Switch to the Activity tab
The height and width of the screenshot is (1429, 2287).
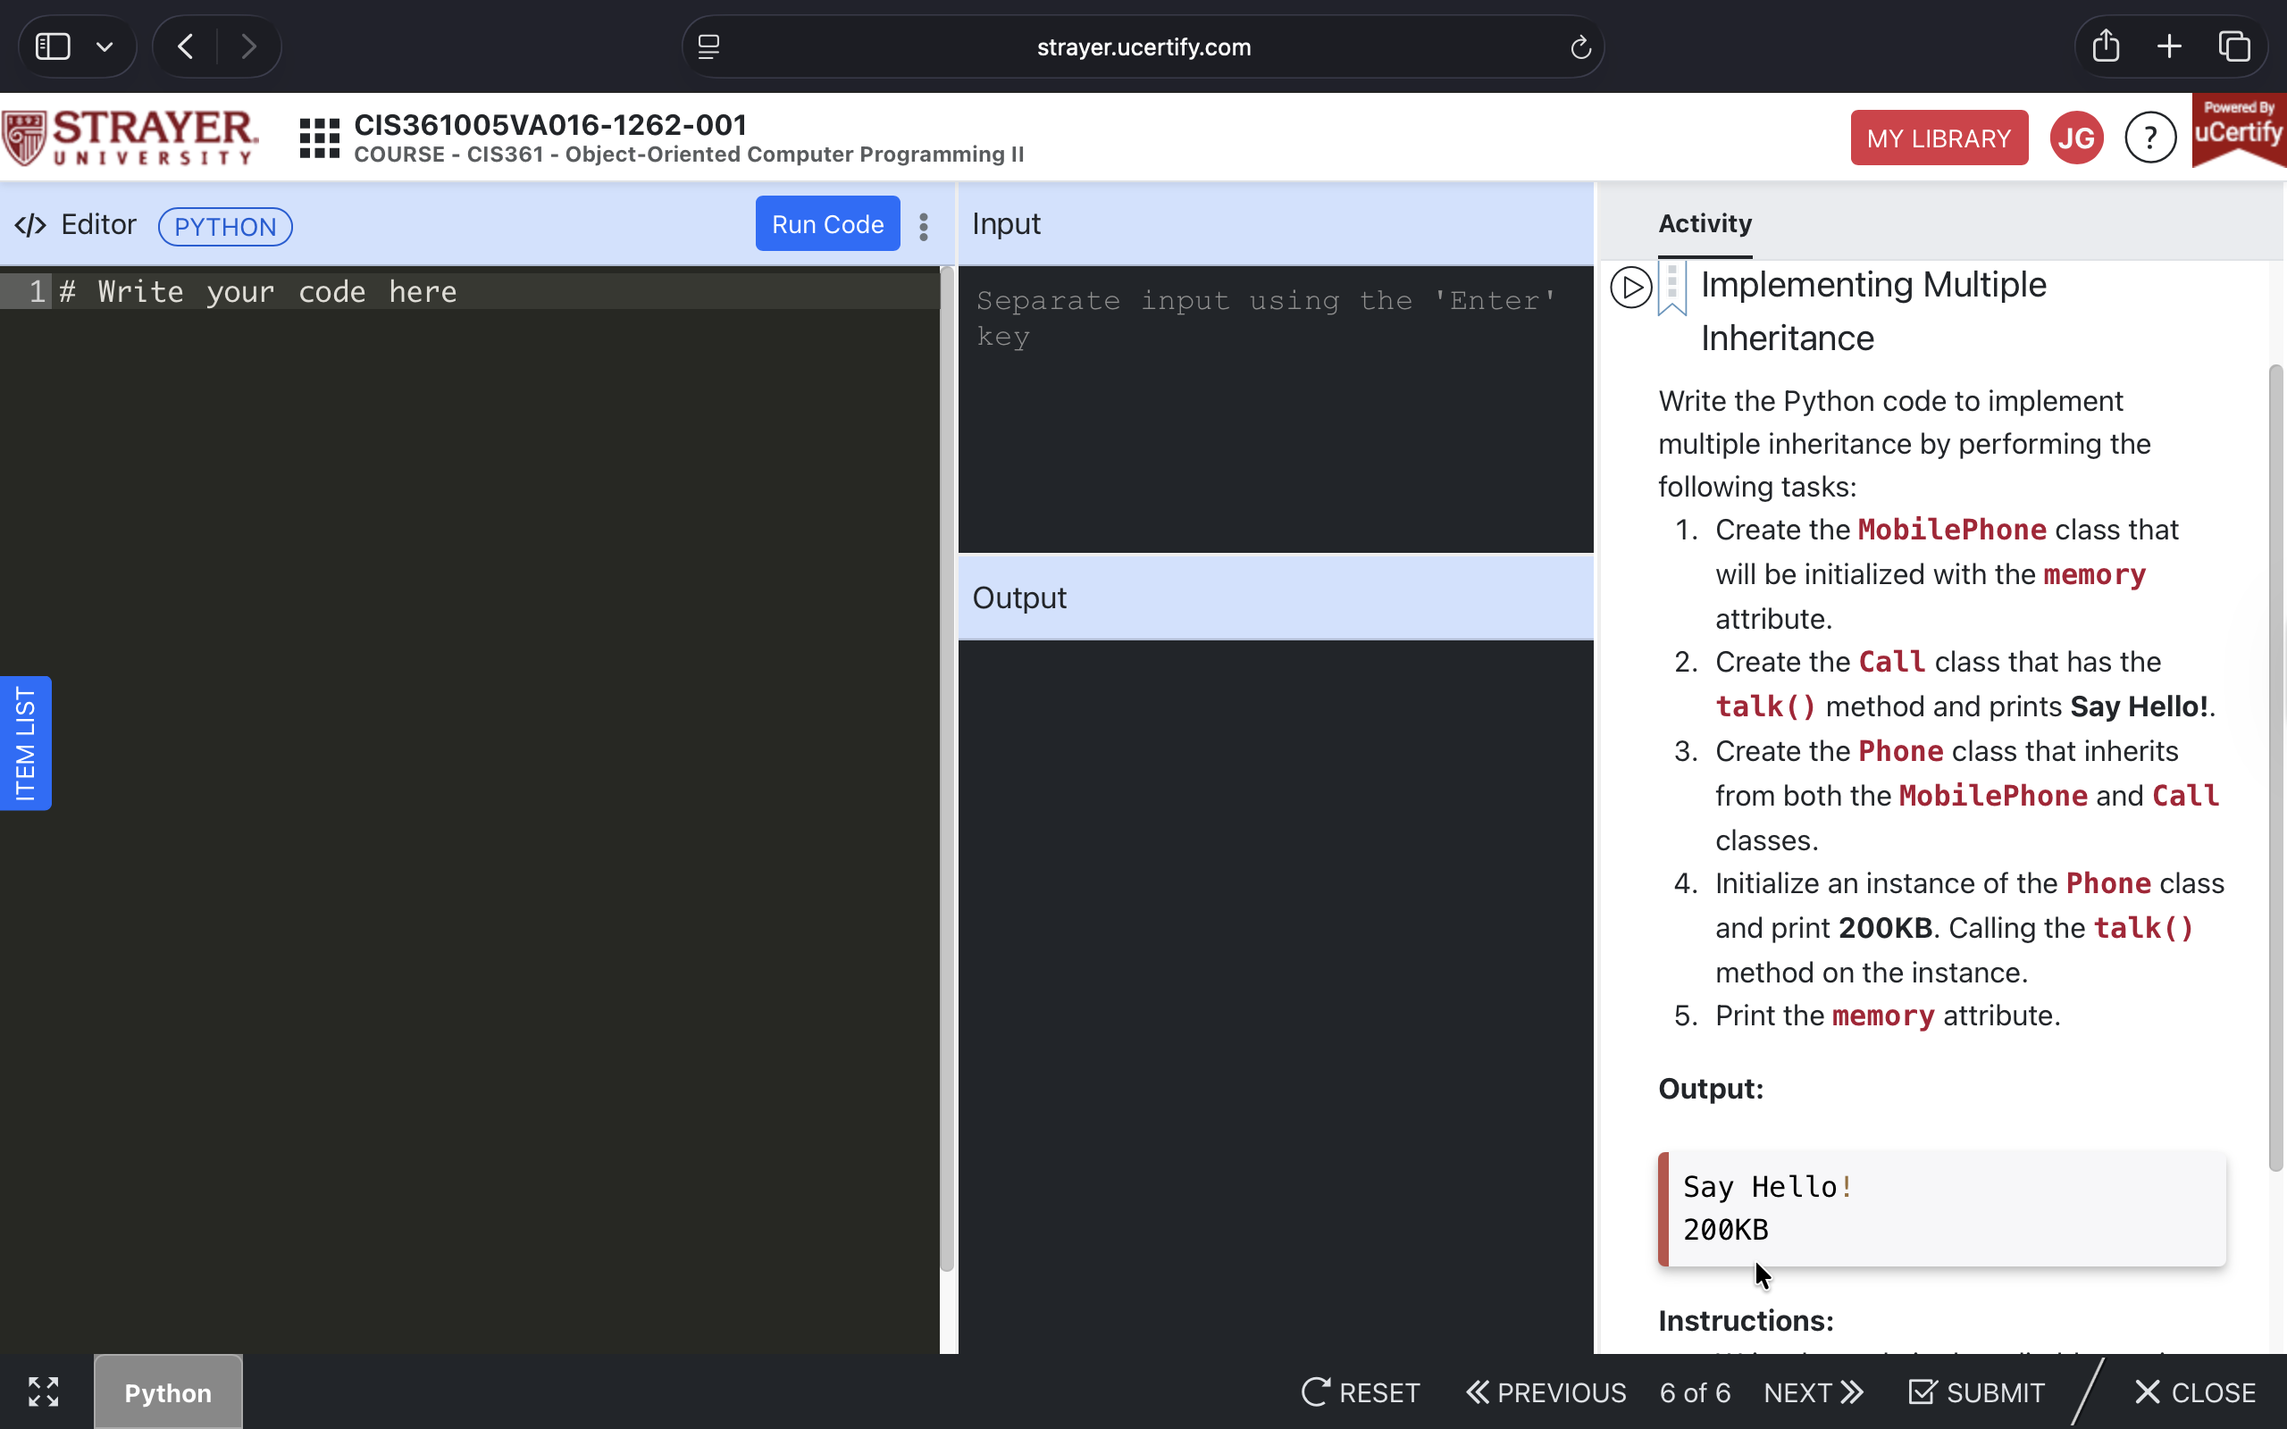point(1705,224)
